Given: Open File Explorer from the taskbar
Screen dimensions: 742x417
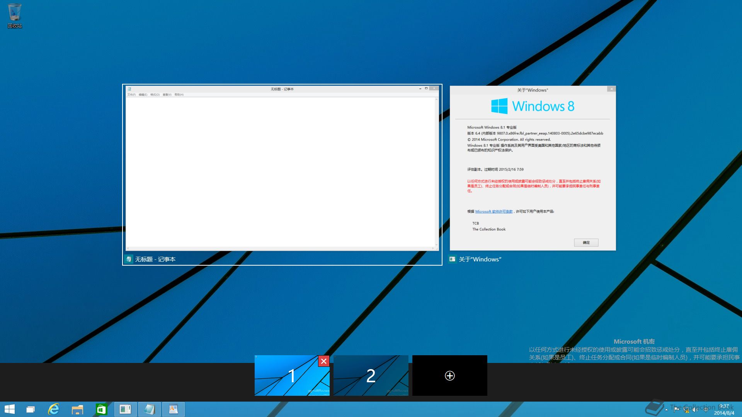Looking at the screenshot, I should [x=77, y=409].
